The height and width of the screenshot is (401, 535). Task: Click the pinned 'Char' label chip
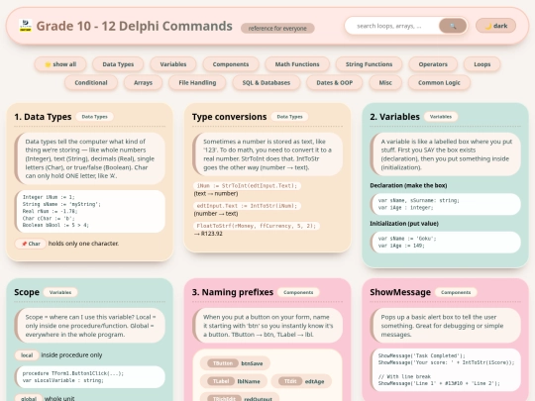tap(31, 244)
